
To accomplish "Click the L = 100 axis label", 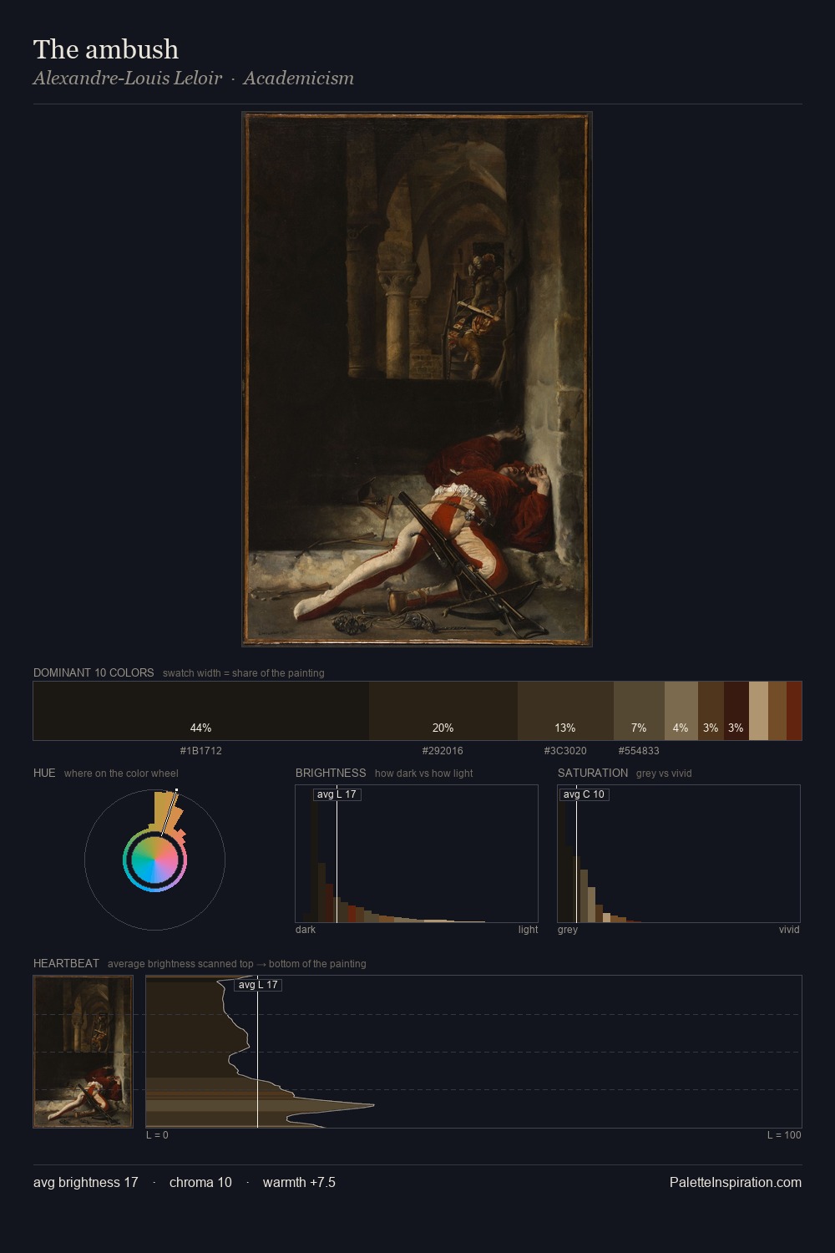I will click(x=784, y=1135).
